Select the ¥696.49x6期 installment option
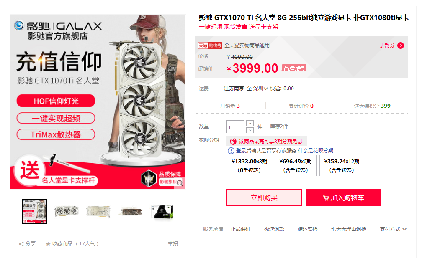The height and width of the screenshot is (258, 422). pyautogui.click(x=295, y=166)
